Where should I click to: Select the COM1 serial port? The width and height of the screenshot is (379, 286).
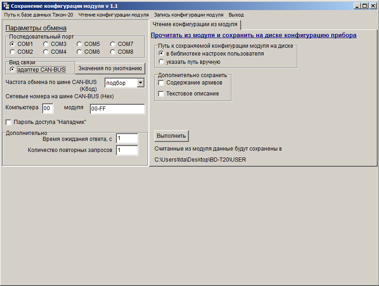tap(13, 44)
